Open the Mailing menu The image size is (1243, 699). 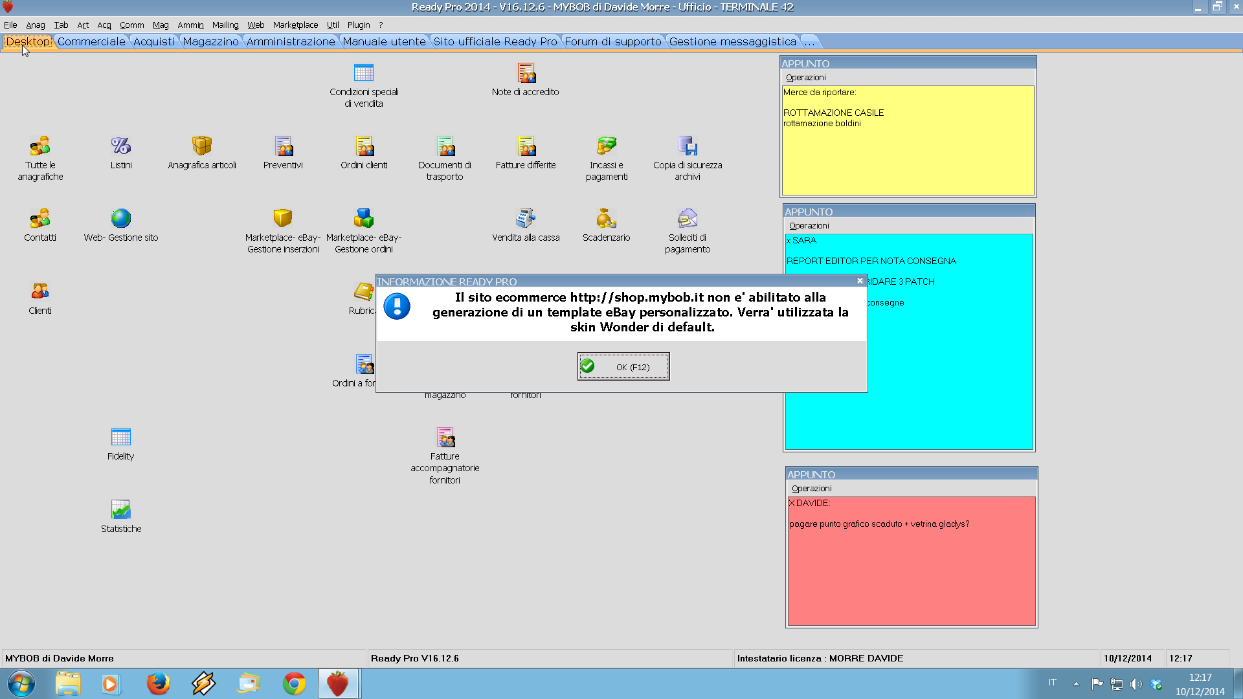pyautogui.click(x=225, y=25)
